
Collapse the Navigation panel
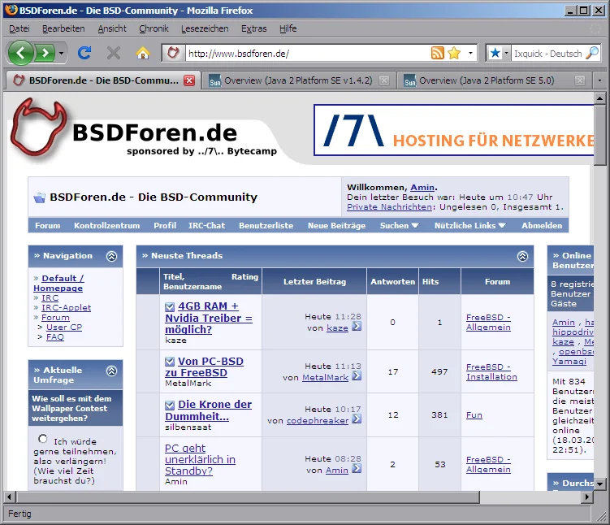click(111, 256)
